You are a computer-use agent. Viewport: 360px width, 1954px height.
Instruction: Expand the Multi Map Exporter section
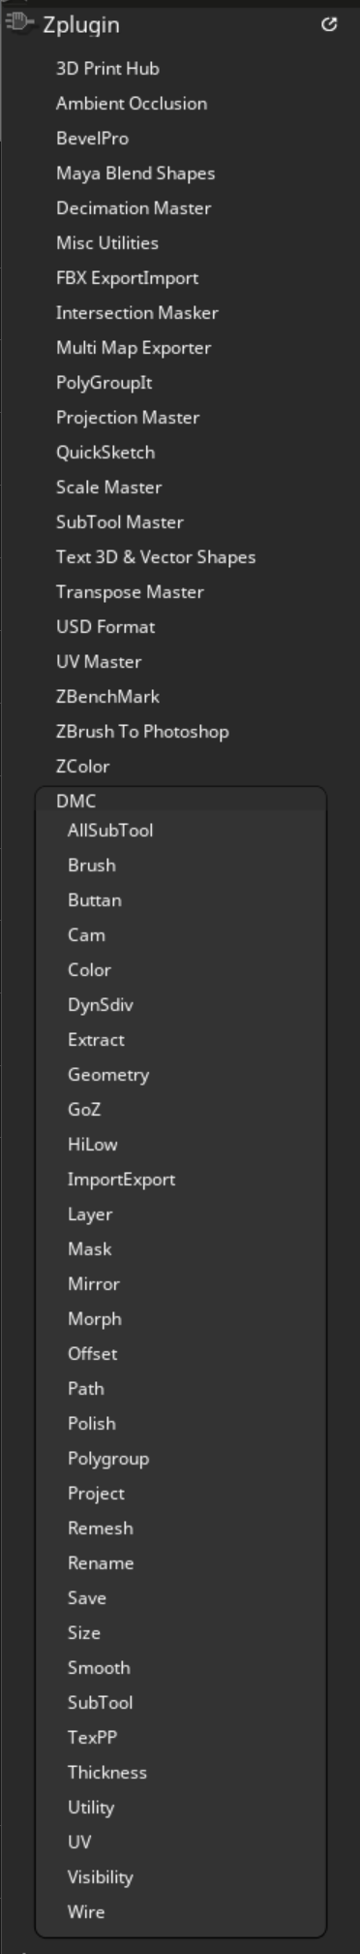click(x=134, y=348)
